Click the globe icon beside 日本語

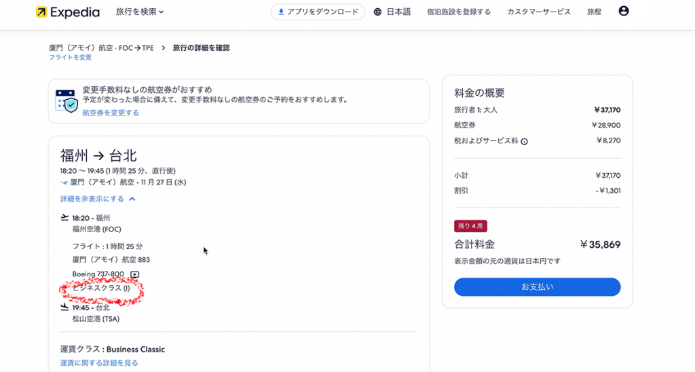tap(378, 12)
